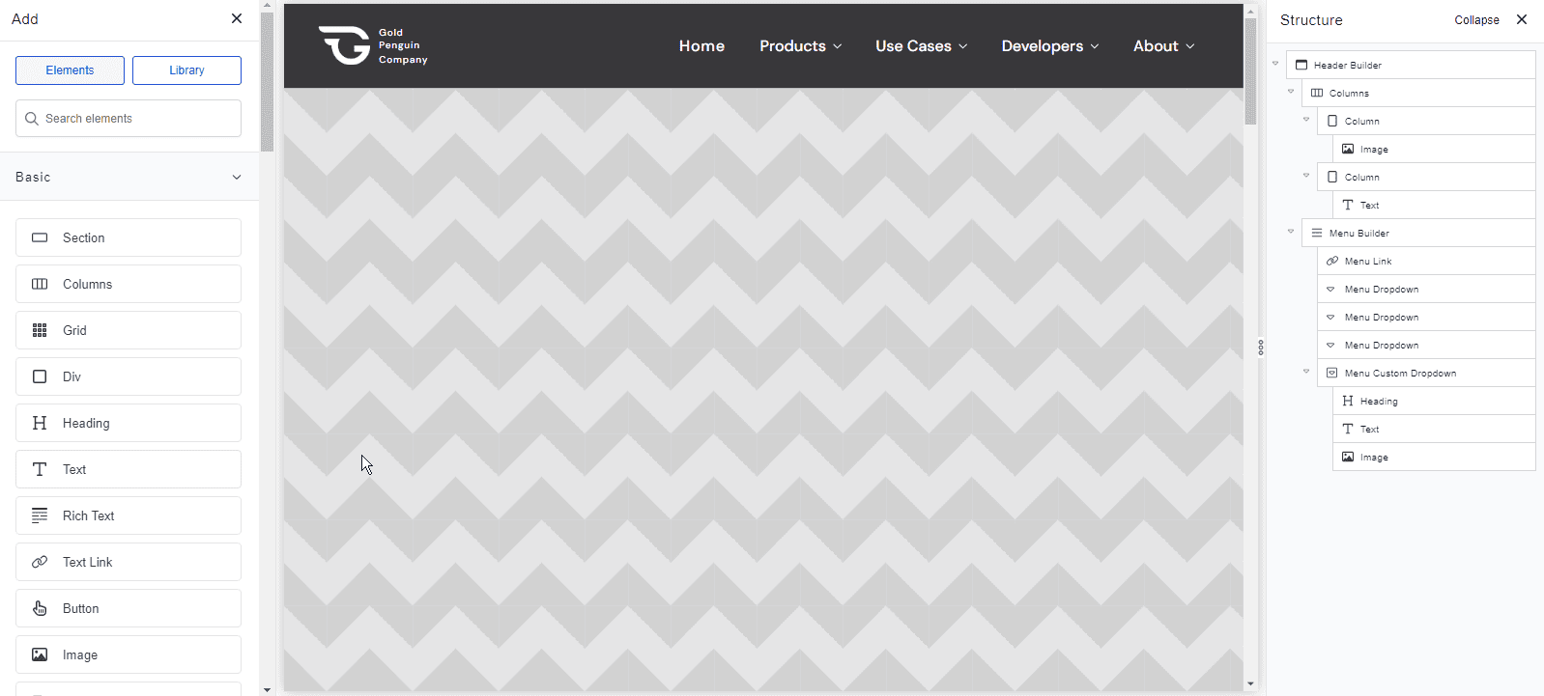Click the Rich Text element icon
This screenshot has width=1544, height=696.
[40, 515]
